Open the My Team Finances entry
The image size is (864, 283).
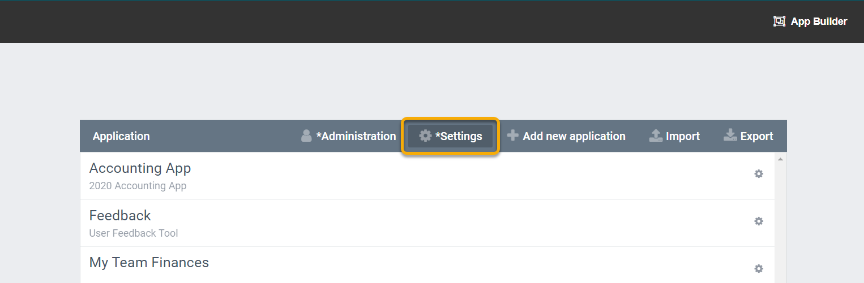(427, 265)
